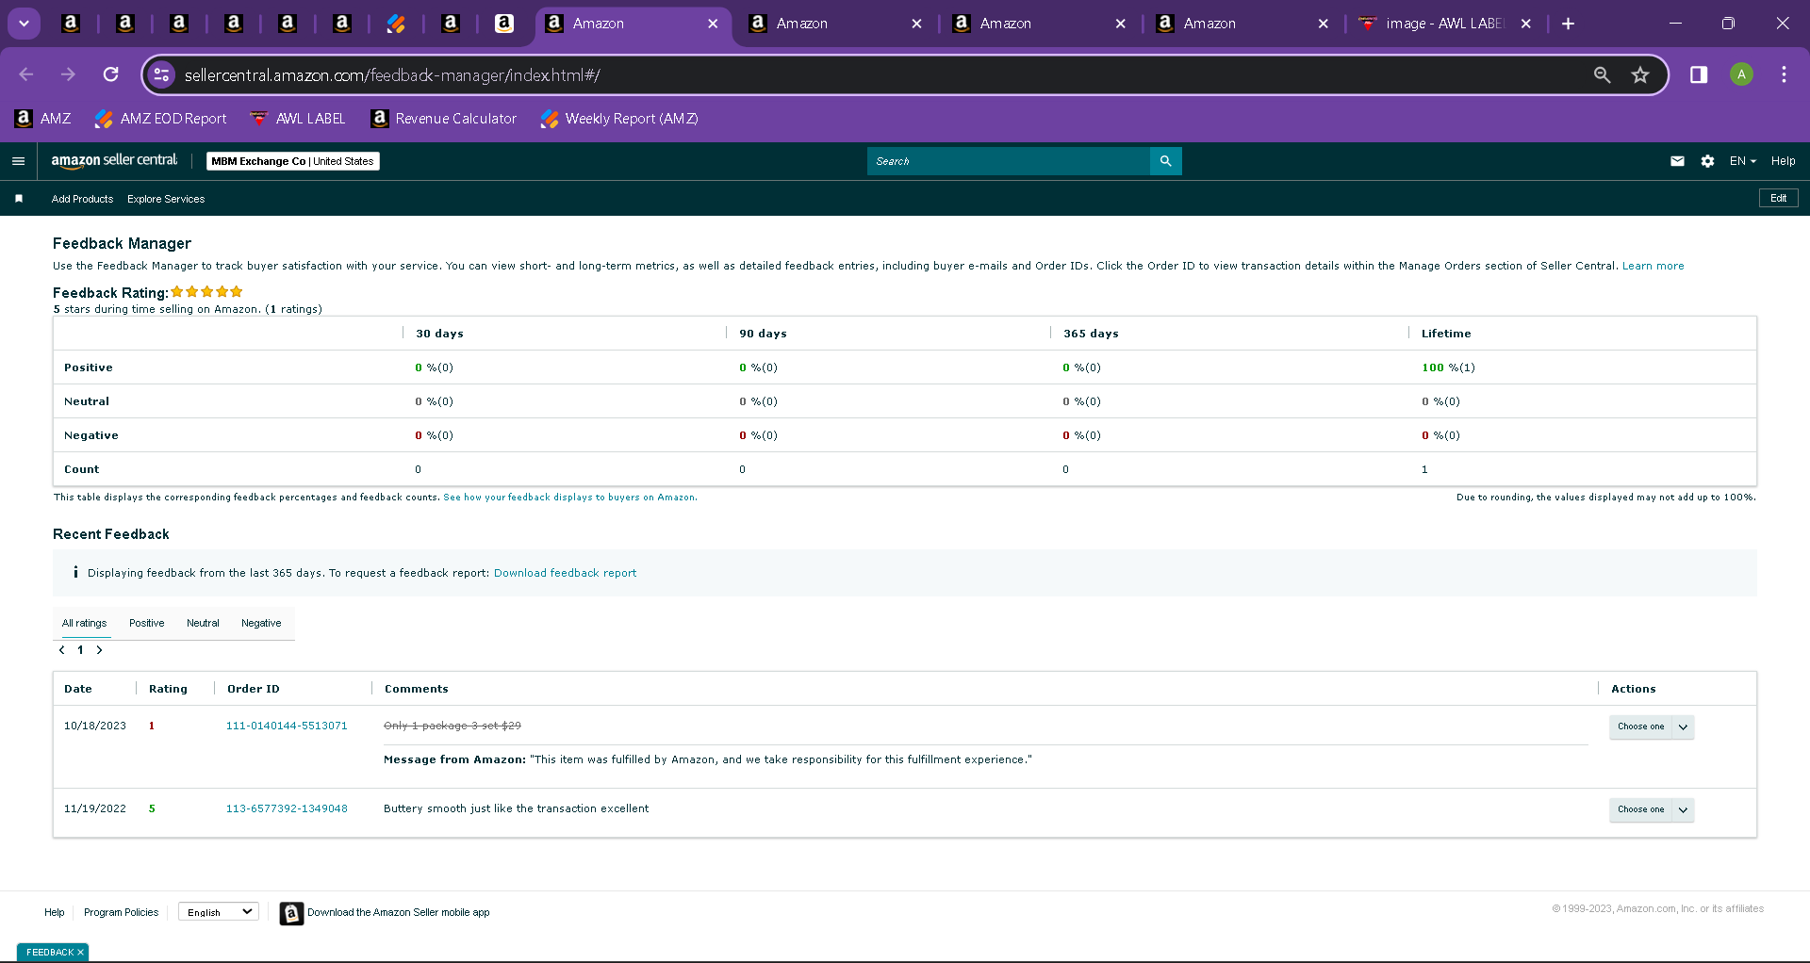Screen dimensions: 1810x963
Task: Select the All ratings tab
Action: [x=85, y=623]
